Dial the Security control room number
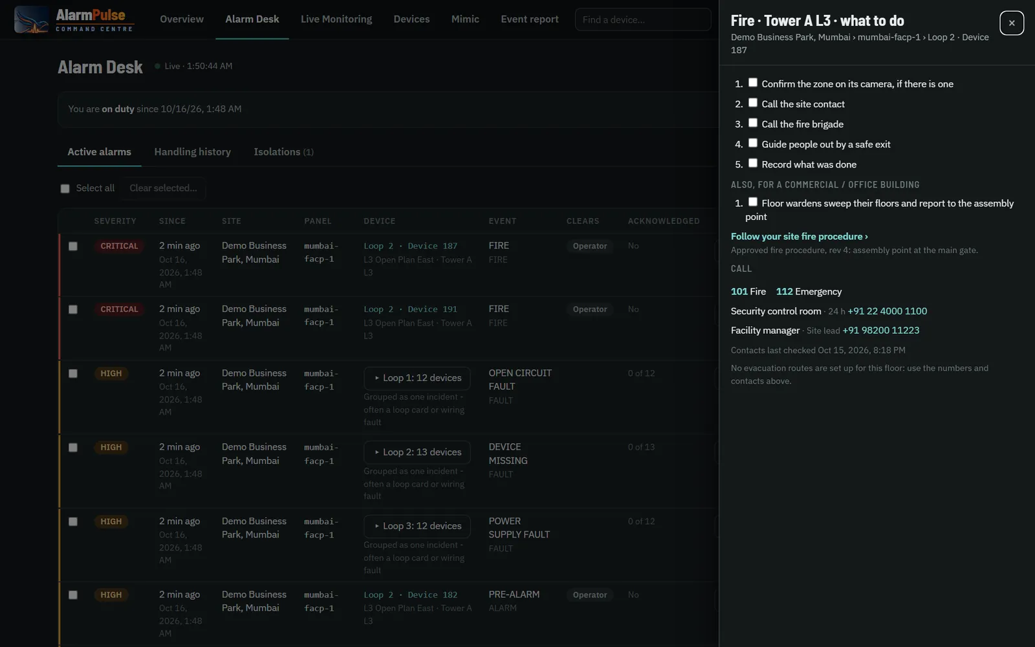Viewport: 1035px width, 647px height. pyautogui.click(x=888, y=311)
